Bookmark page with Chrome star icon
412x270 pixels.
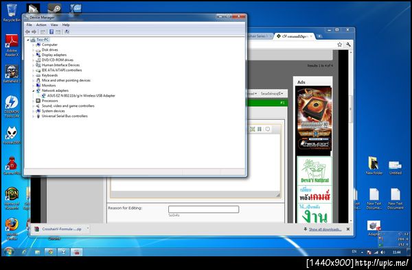[339, 45]
